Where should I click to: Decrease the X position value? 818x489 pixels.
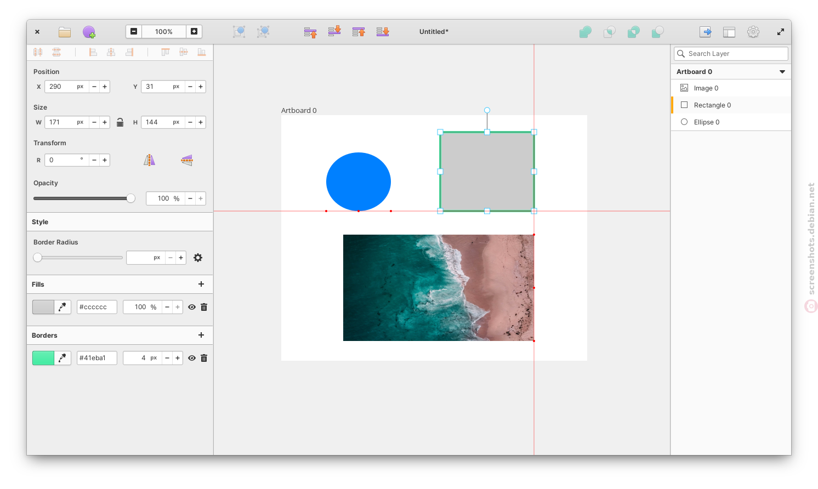coord(94,87)
